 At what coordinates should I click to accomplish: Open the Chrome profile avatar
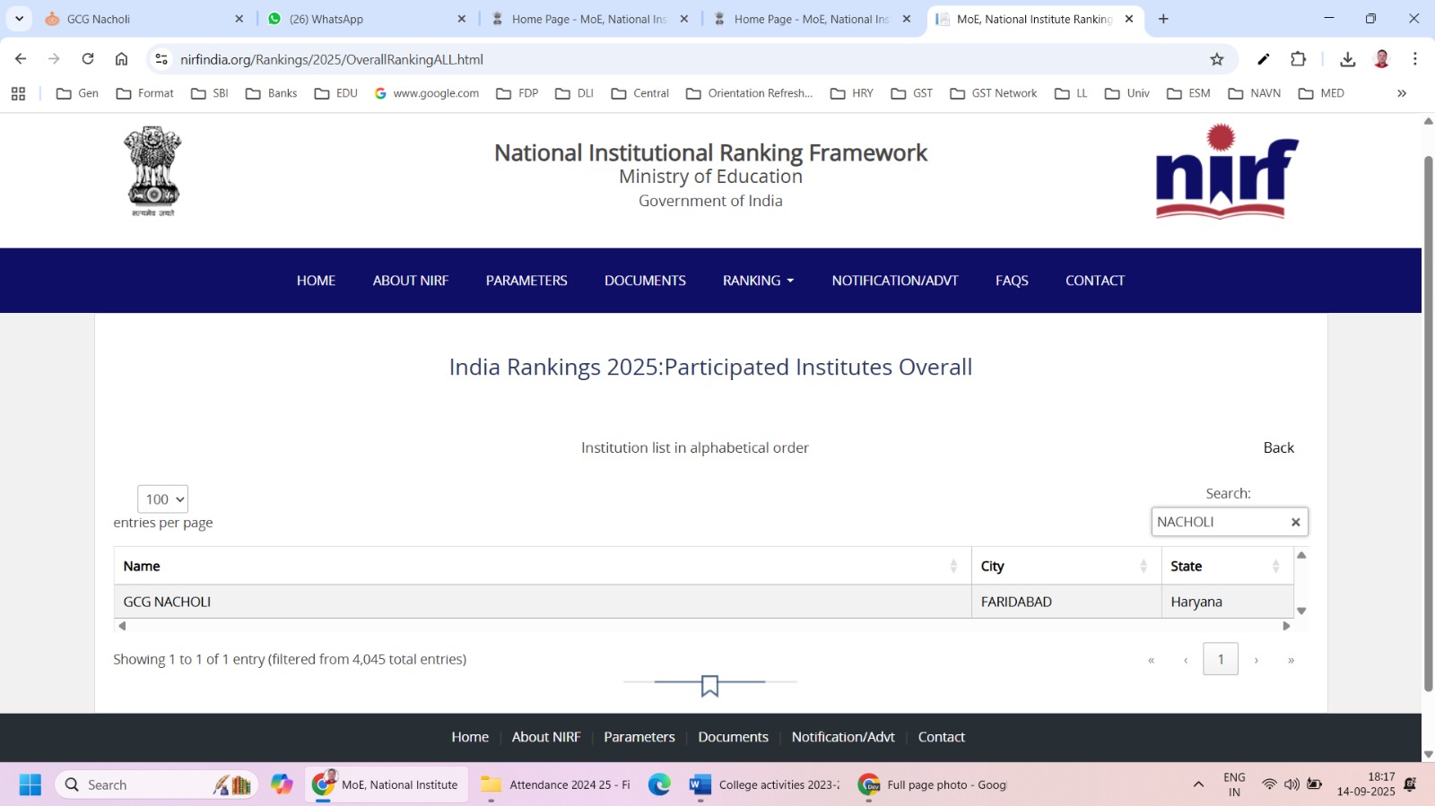pyautogui.click(x=1381, y=59)
